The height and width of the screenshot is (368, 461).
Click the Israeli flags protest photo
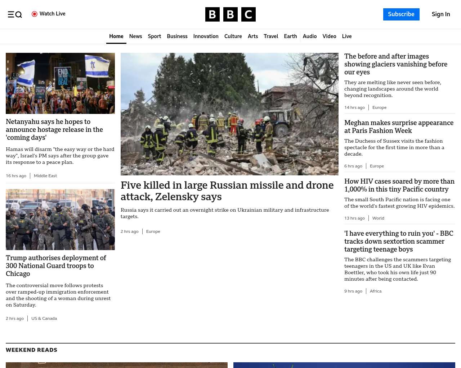point(60,83)
